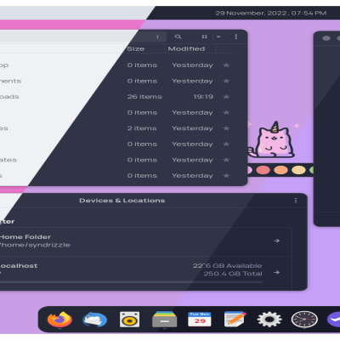
Task: Open the Devices & Locations kebab menu
Action: click(296, 201)
